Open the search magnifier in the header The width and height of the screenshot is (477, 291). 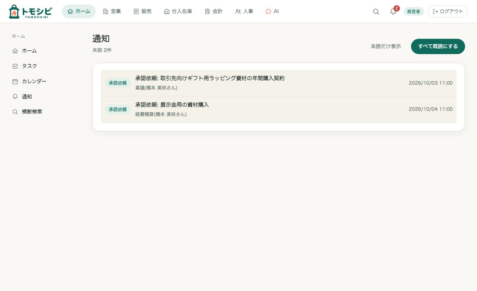click(x=376, y=12)
